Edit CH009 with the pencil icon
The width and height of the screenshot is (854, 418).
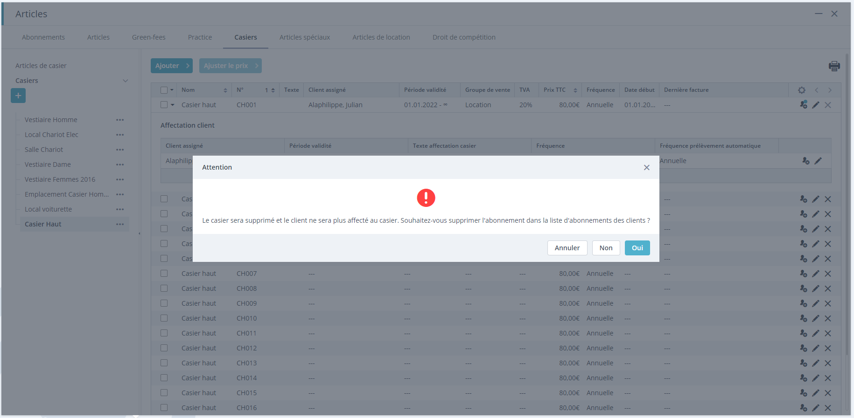[x=816, y=303]
